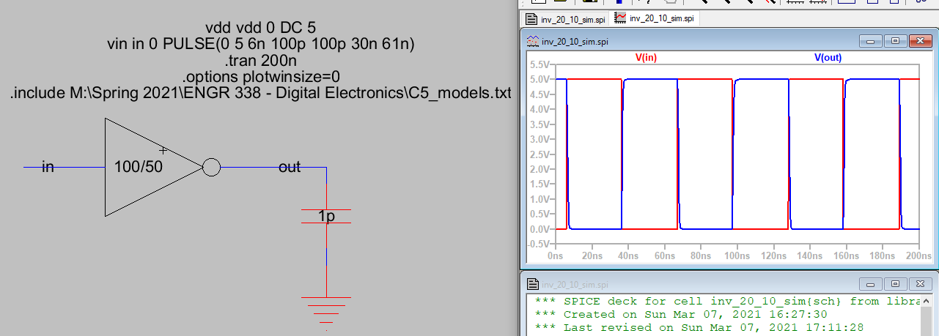
Task: Select the '.tran 200n' directive
Action: click(261, 61)
